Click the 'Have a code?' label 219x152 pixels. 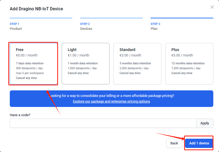20,115
